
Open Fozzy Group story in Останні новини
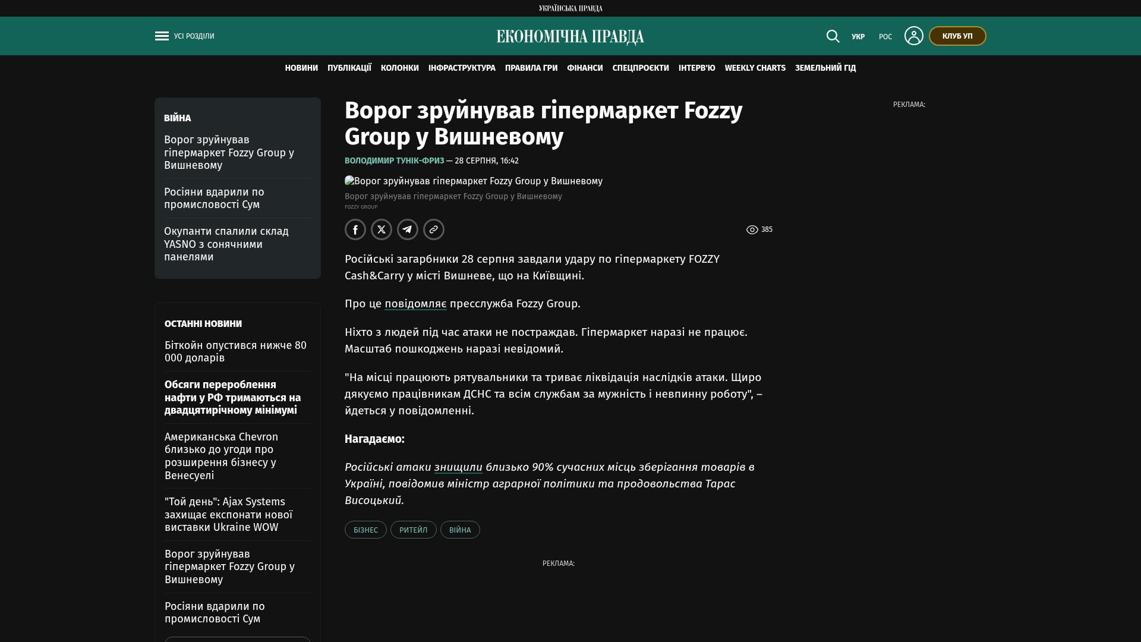pyautogui.click(x=229, y=567)
